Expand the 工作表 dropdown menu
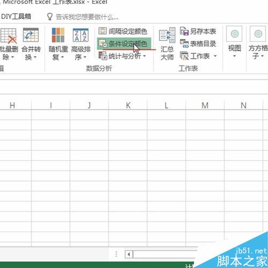Viewport: 268px width, 268px height. pyautogui.click(x=215, y=56)
